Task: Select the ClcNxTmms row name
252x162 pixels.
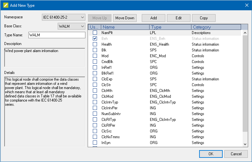Action: tap(111, 137)
